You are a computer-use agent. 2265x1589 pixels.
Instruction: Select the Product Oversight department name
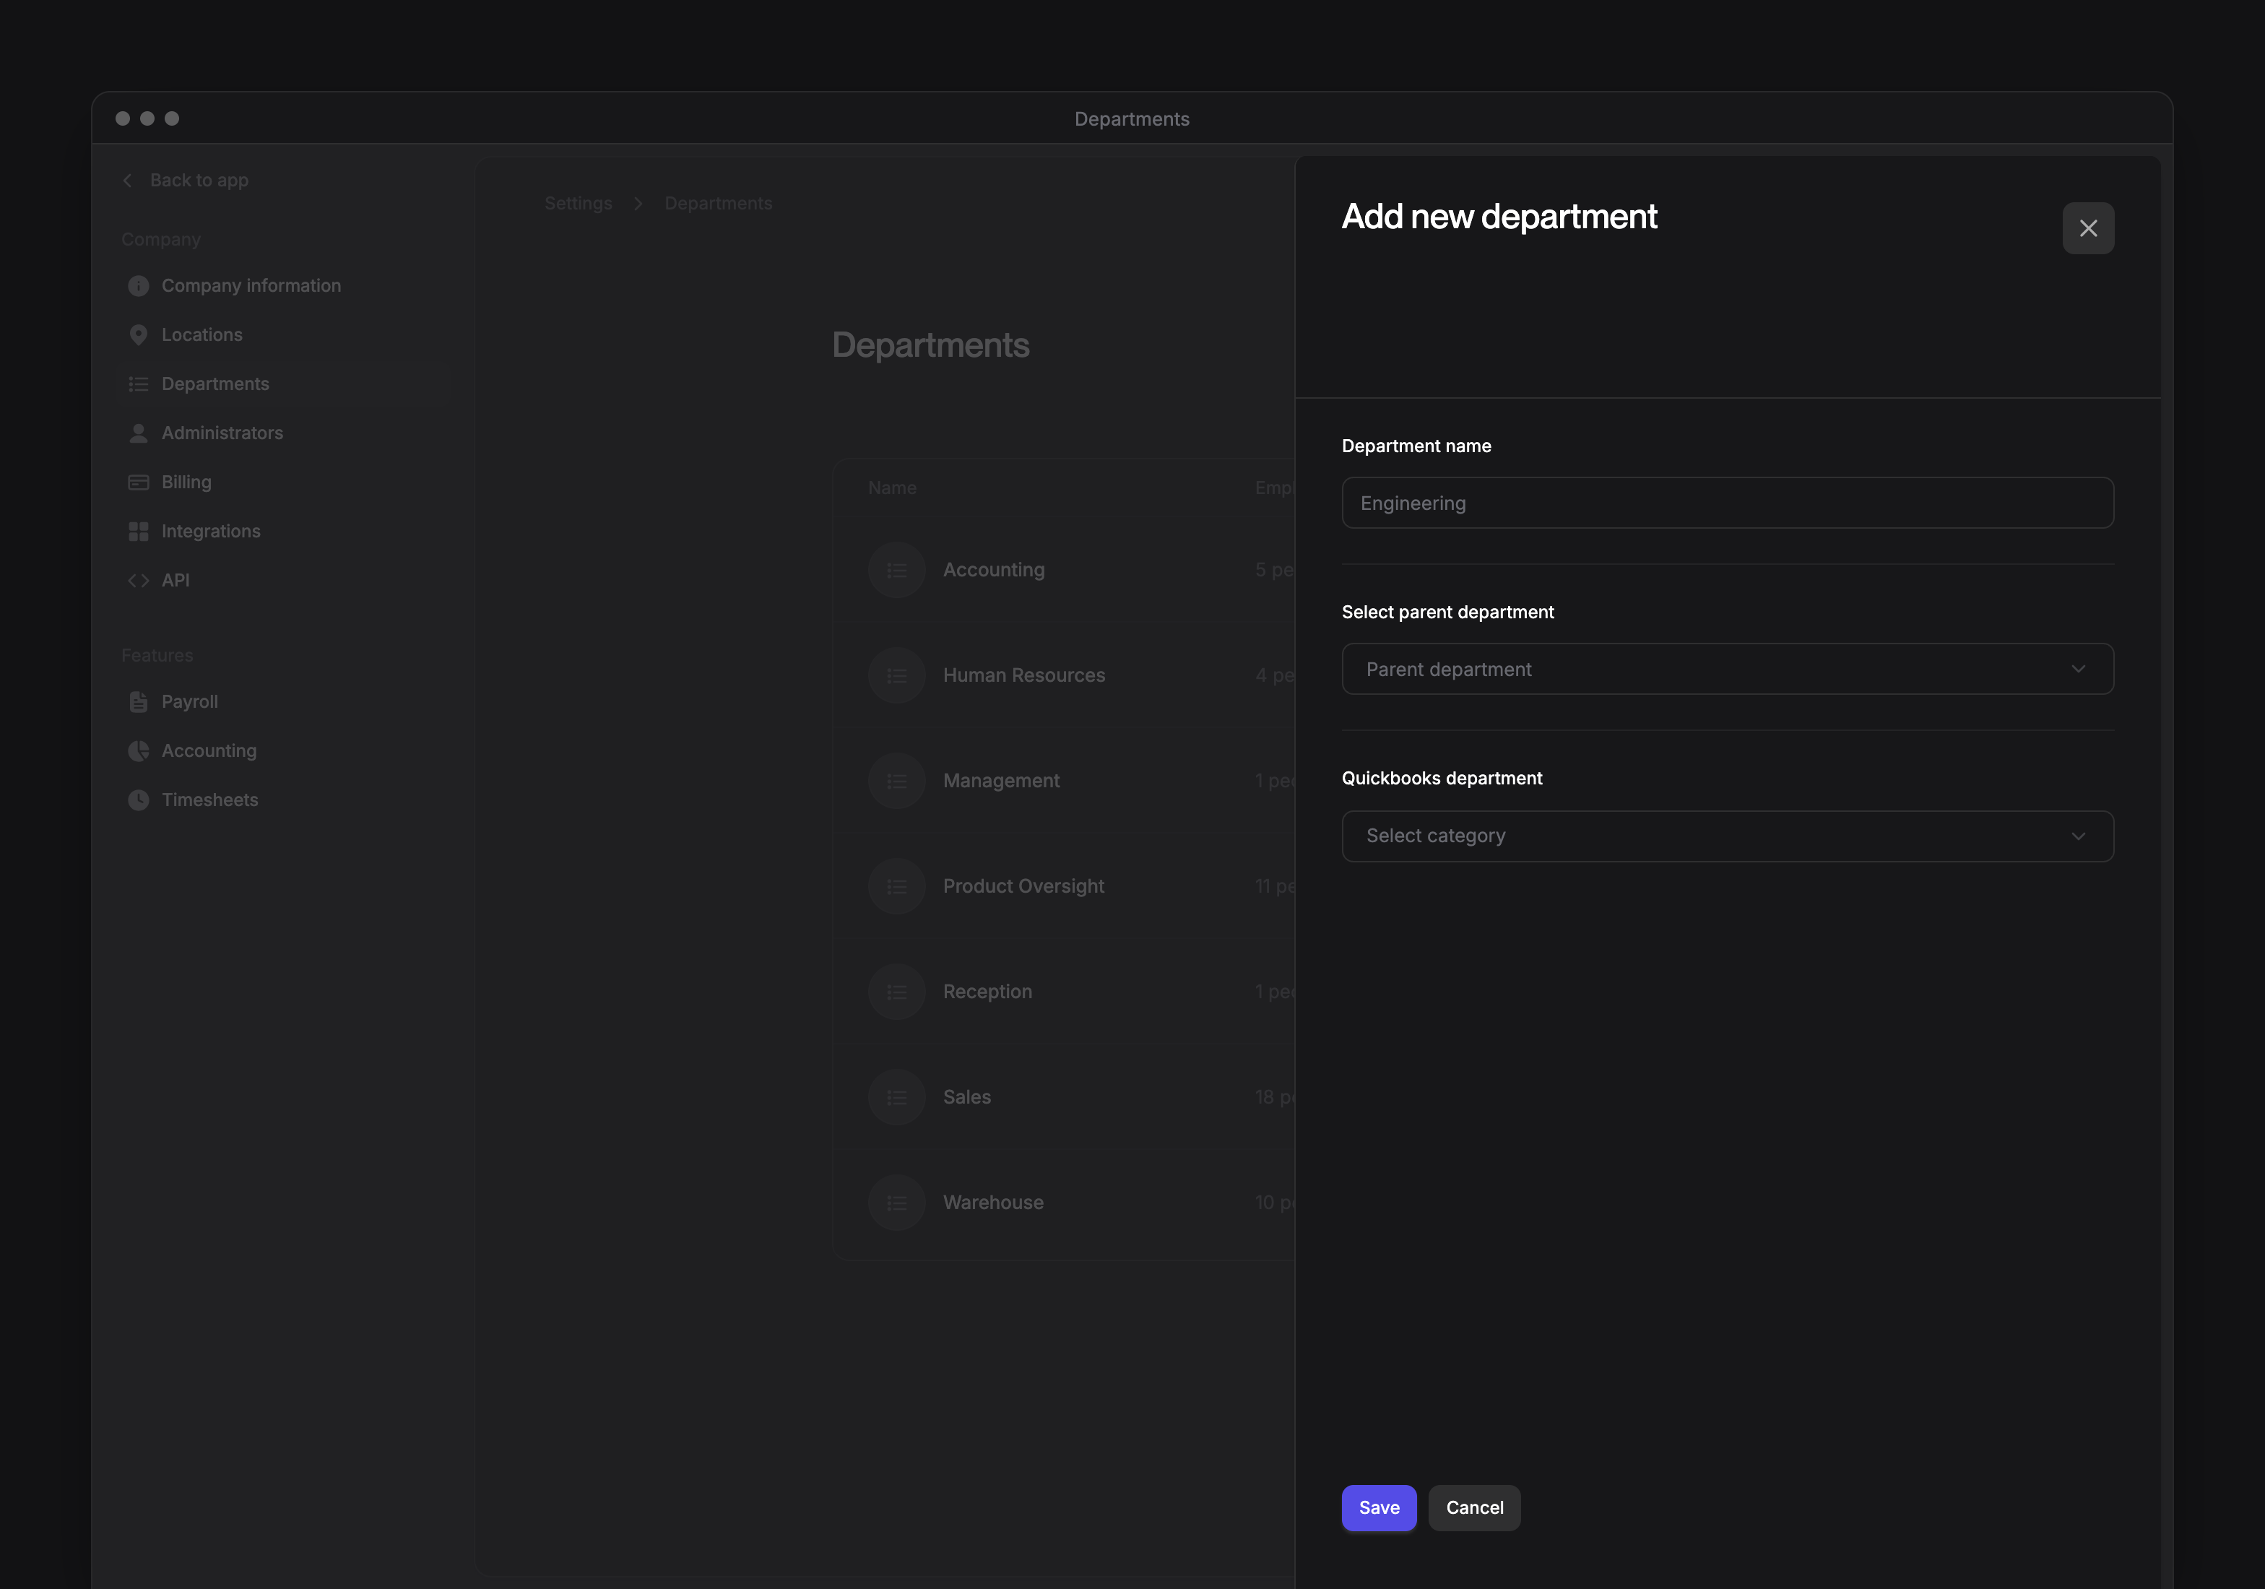[1024, 887]
